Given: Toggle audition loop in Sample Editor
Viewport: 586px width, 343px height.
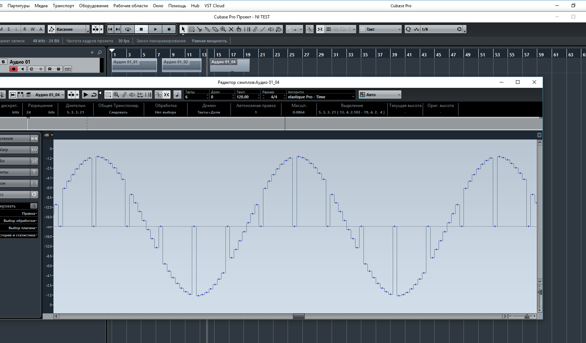Looking at the screenshot, I should [x=94, y=95].
